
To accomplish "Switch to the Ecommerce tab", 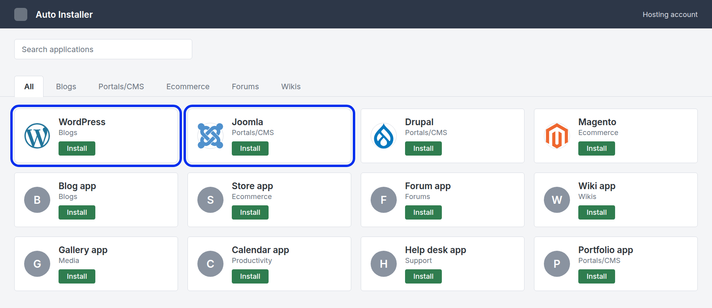I will click(x=188, y=86).
